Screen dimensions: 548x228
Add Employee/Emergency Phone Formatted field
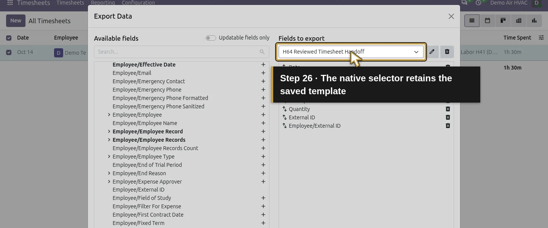(x=263, y=98)
